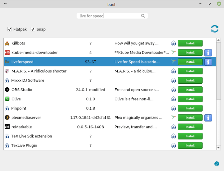Click the Flatpak type icon for Pinpoint
The width and height of the screenshot is (224, 171).
(173, 108)
